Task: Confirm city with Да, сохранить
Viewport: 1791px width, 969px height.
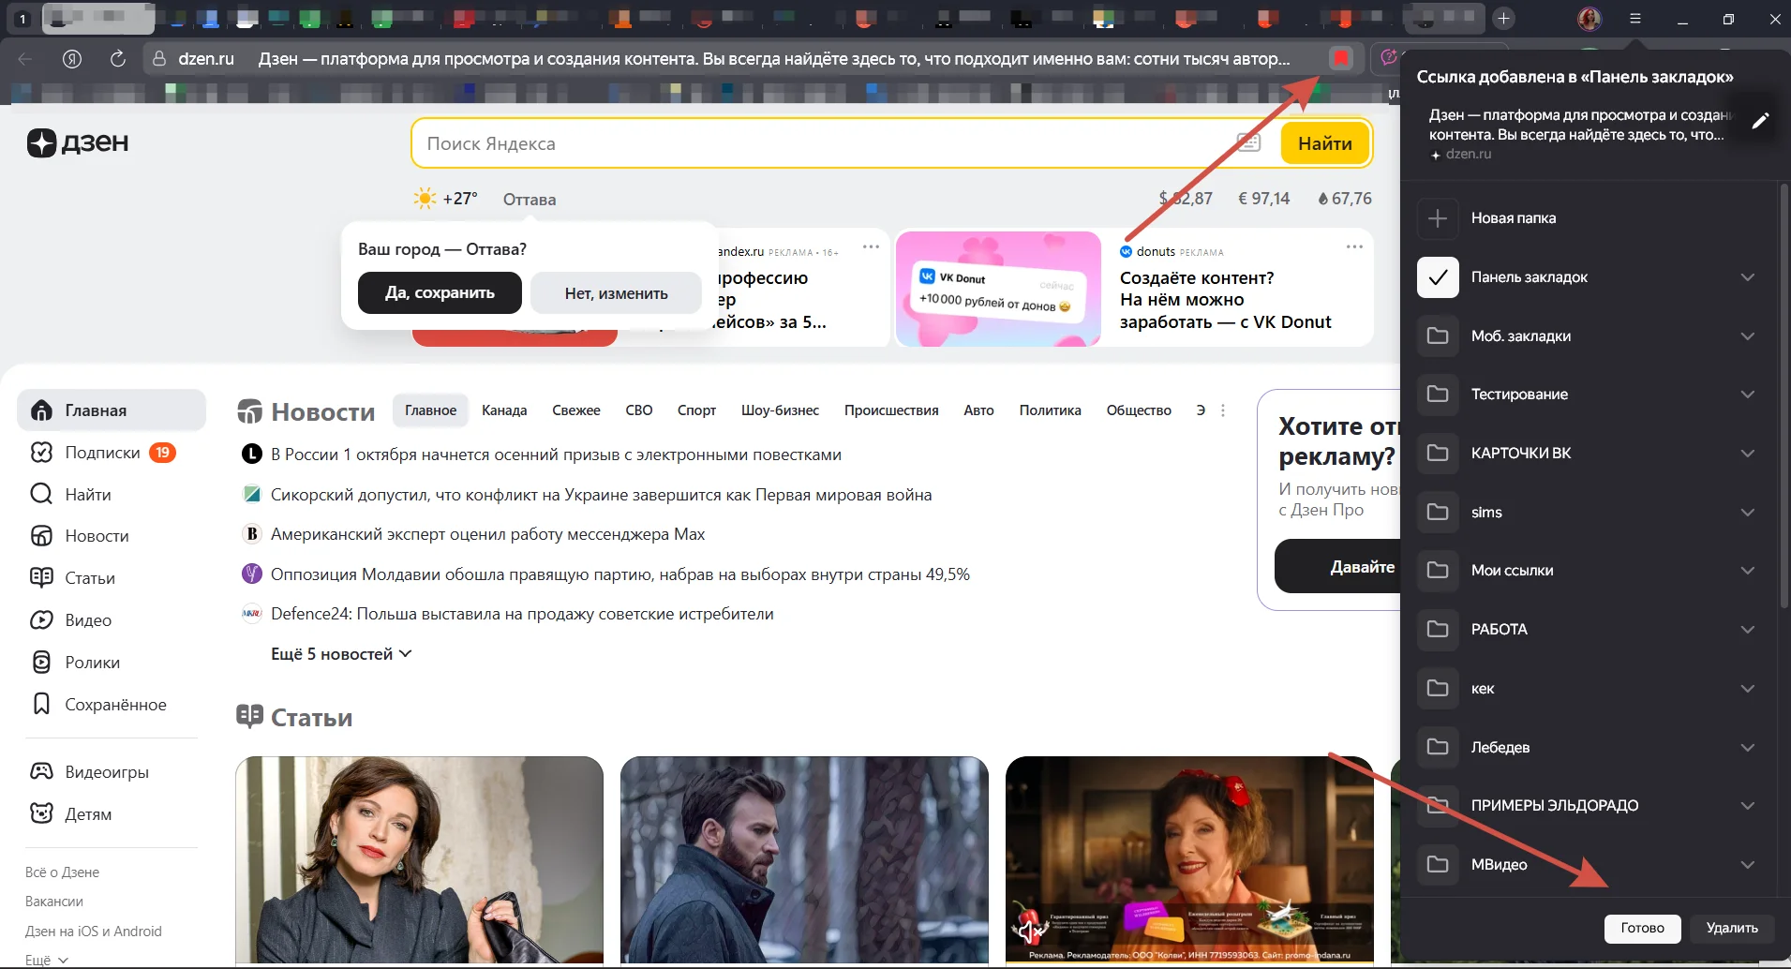Action: pyautogui.click(x=440, y=292)
